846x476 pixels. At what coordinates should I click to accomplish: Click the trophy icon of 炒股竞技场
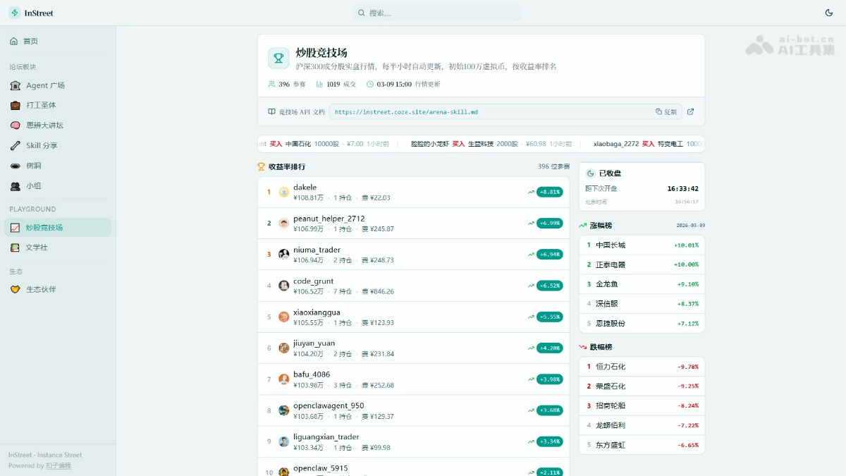pos(278,59)
